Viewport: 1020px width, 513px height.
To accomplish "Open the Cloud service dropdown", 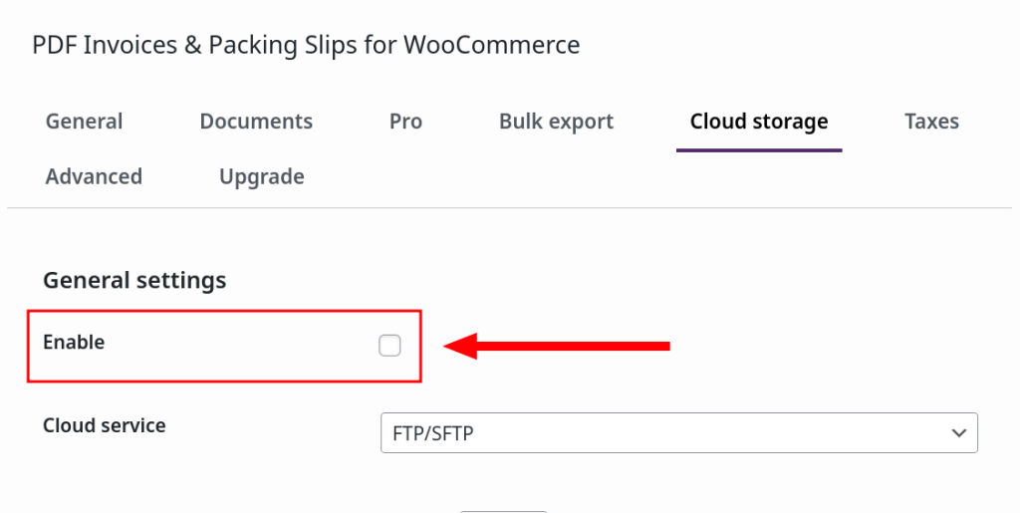I will tap(678, 433).
